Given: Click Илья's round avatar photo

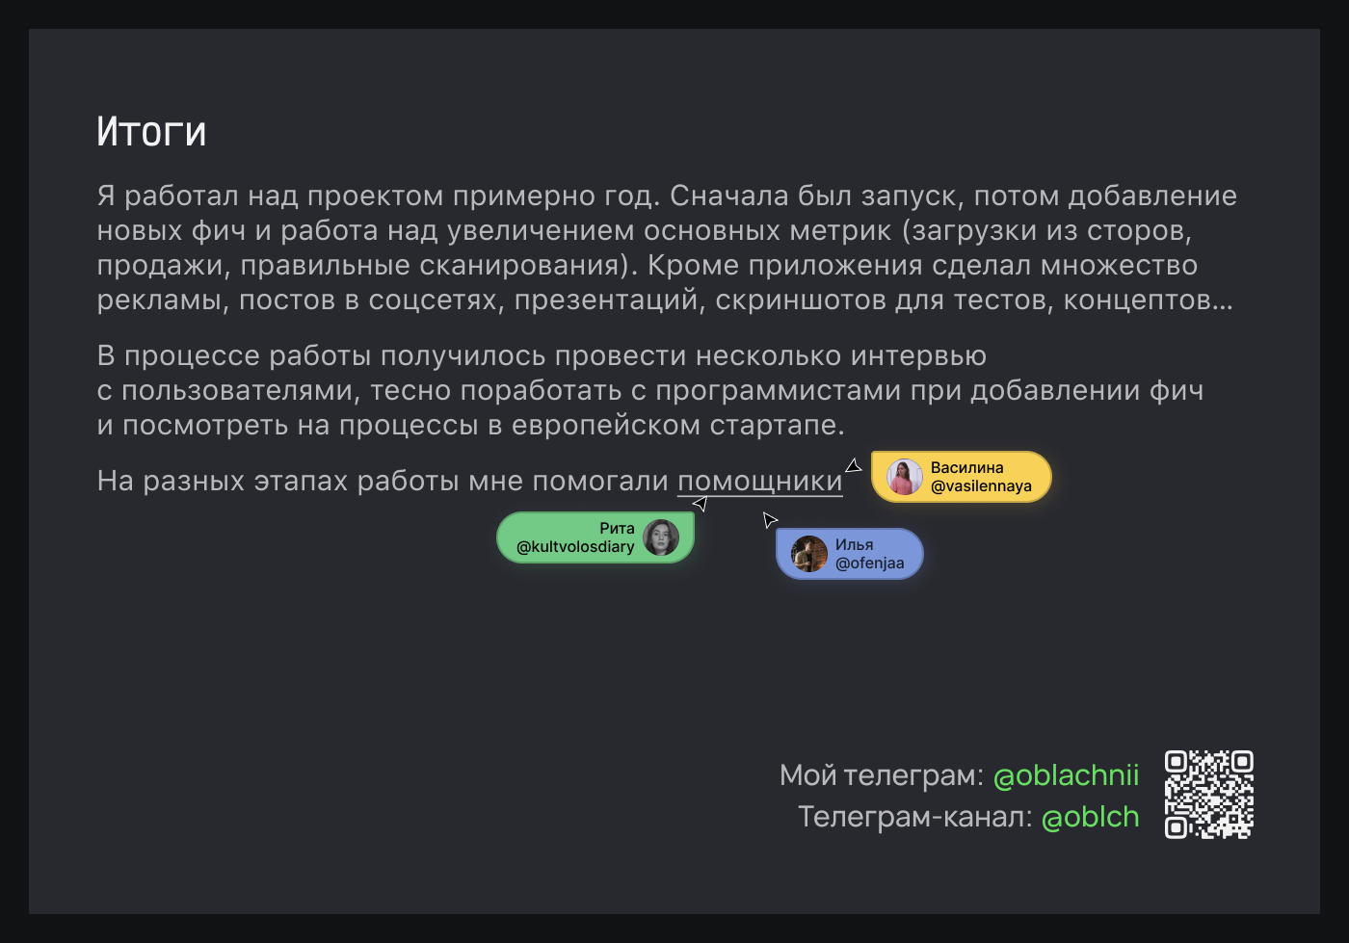Looking at the screenshot, I should pos(809,554).
